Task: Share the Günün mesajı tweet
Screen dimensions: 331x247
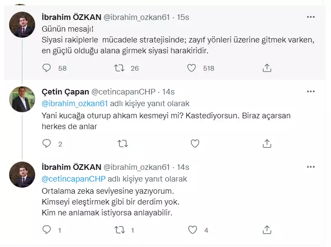Action: pyautogui.click(x=267, y=68)
